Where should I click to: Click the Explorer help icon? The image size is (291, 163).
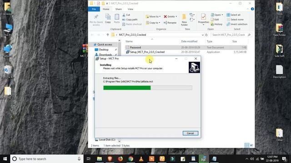pos(252,9)
